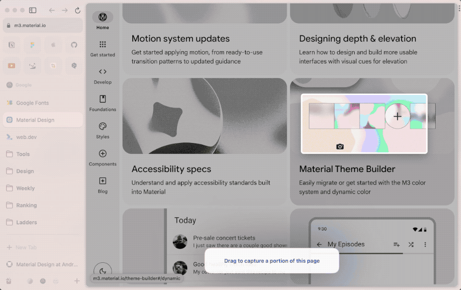Viewport: 461px width, 290px height.
Task: Go back with the left arrow
Action: 52,10
